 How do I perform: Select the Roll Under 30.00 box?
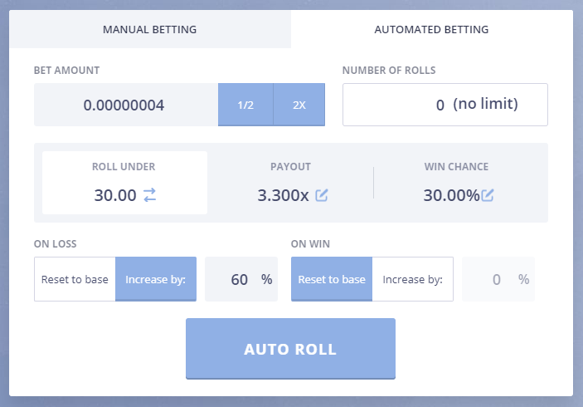[124, 183]
